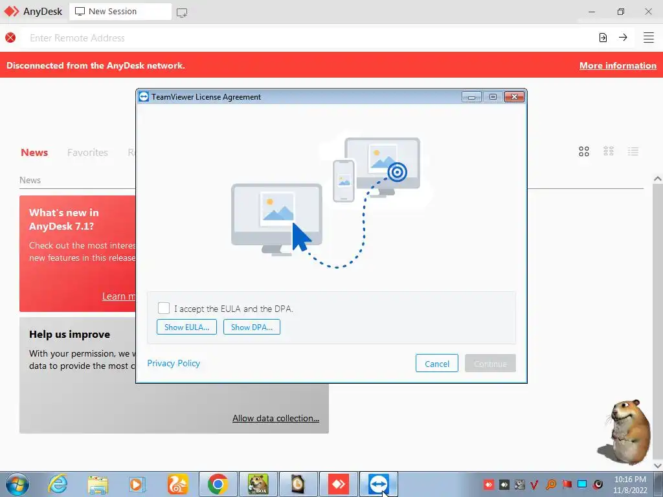
Task: Select the New Session tab in AnyDesk
Action: click(x=120, y=12)
